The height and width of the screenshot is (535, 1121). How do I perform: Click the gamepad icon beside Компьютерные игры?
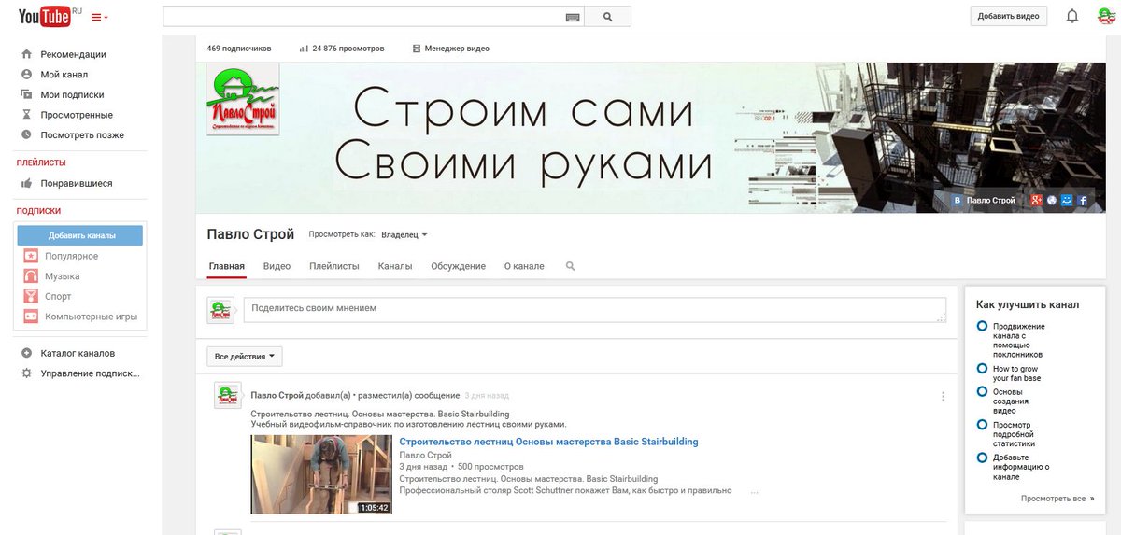[x=30, y=317]
